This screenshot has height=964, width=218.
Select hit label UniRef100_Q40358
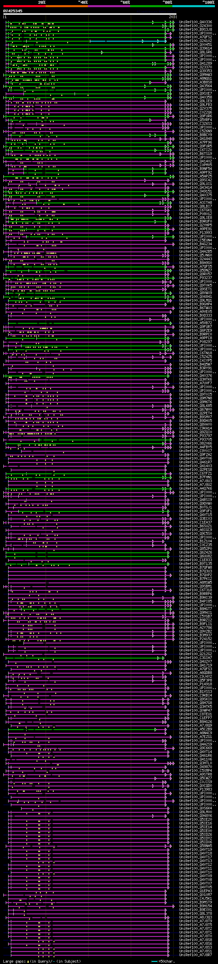tap(196, 97)
